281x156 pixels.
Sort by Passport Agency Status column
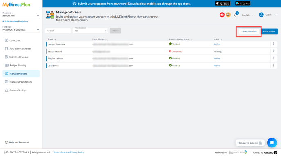pos(180,39)
